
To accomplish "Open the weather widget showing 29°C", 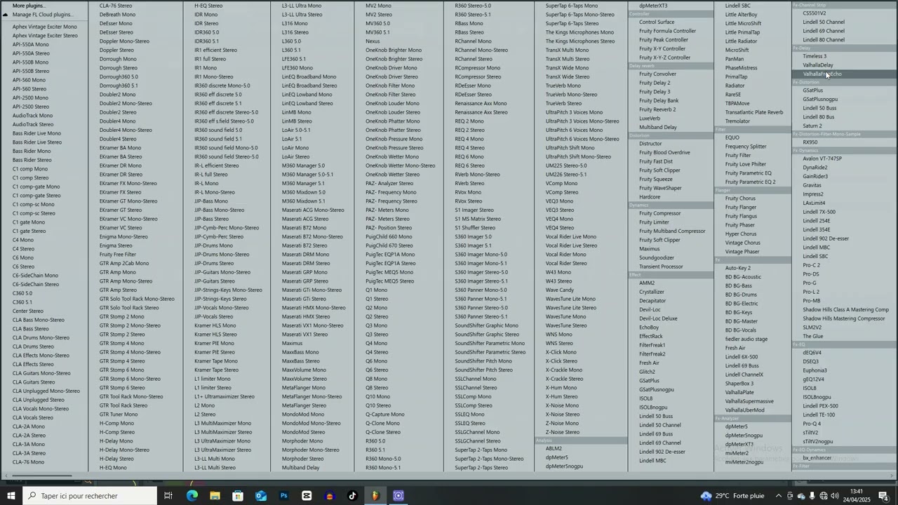I will pyautogui.click(x=732, y=496).
